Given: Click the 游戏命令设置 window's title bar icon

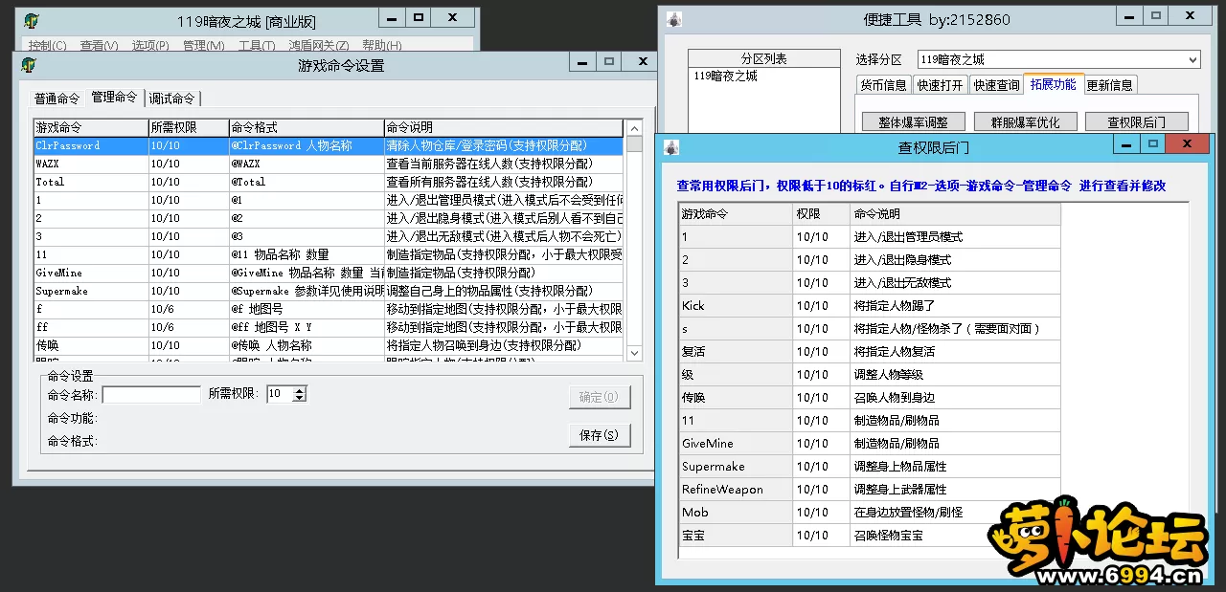Looking at the screenshot, I should tap(30, 65).
